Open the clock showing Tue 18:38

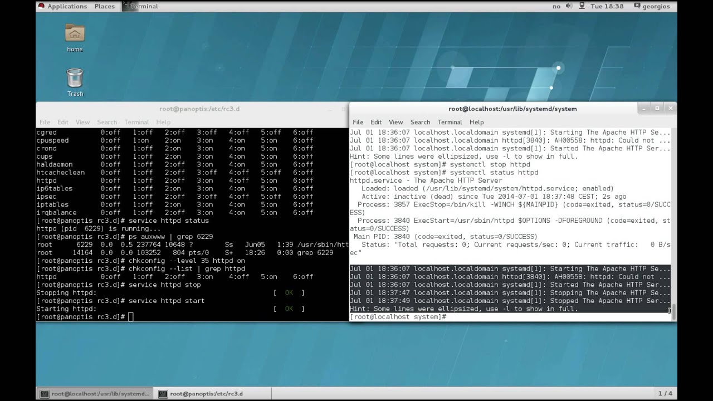607,6
